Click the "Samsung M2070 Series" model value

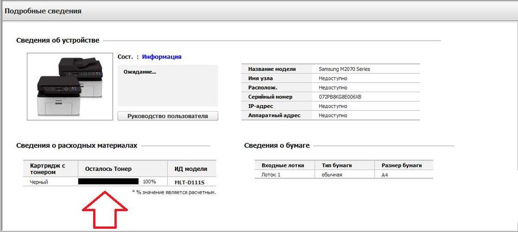coord(344,69)
